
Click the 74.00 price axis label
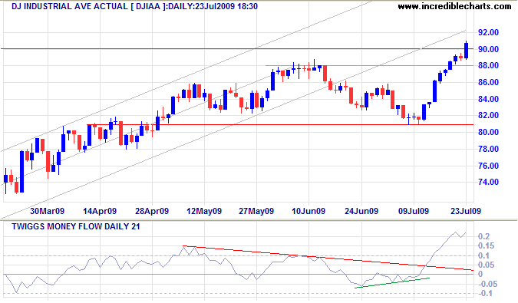tap(488, 182)
